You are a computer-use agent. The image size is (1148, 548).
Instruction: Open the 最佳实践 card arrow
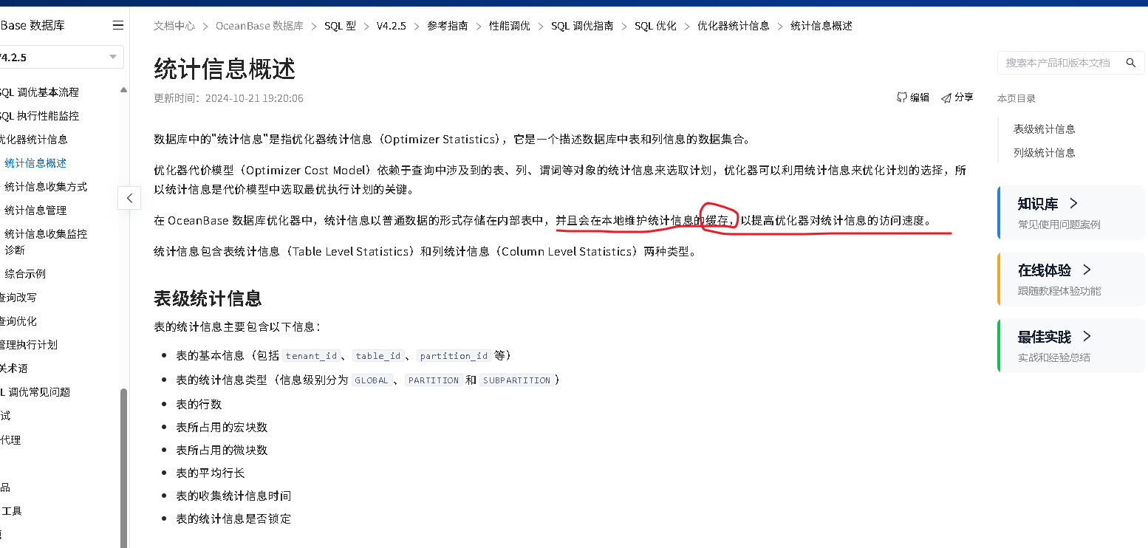coord(1087,336)
